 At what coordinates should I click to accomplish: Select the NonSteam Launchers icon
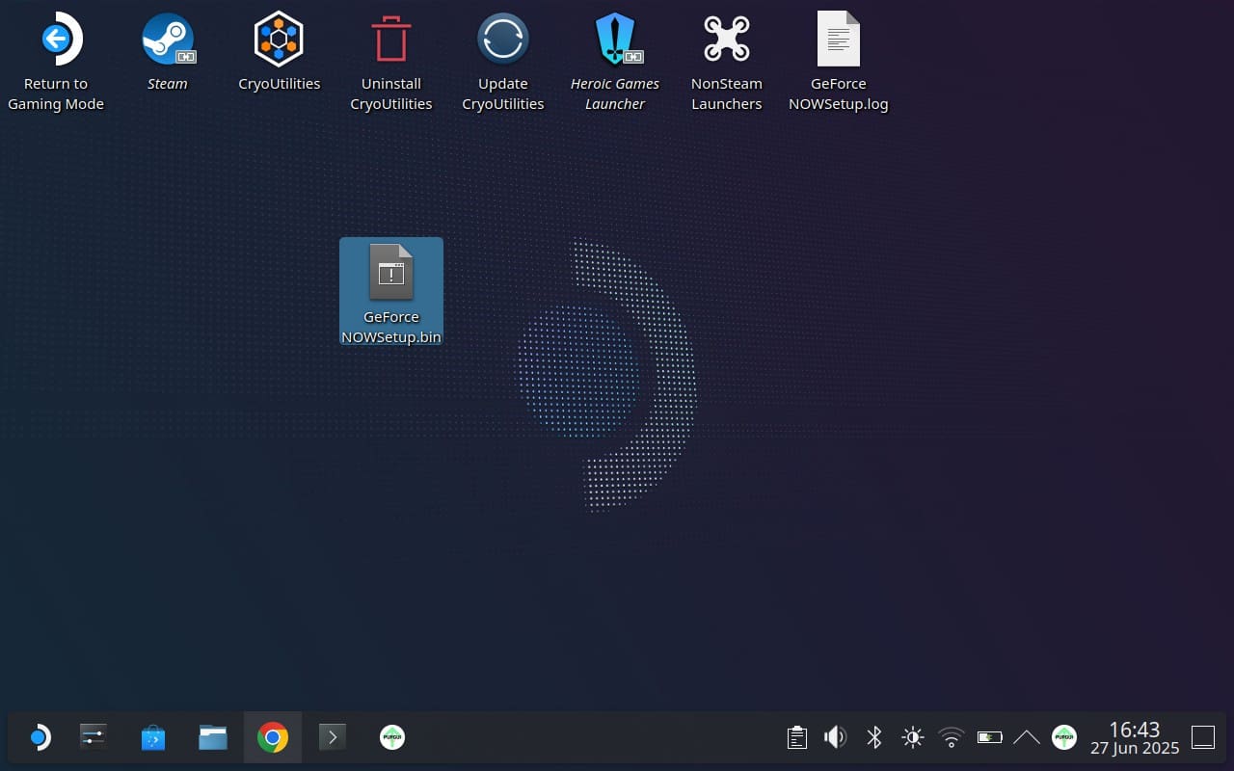click(726, 40)
